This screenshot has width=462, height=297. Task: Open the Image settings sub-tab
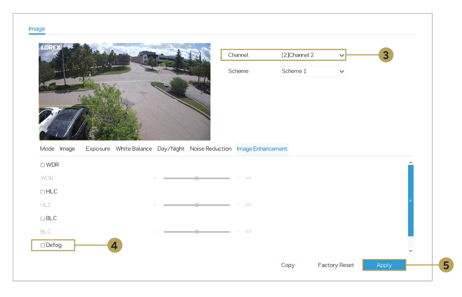pyautogui.click(x=67, y=149)
